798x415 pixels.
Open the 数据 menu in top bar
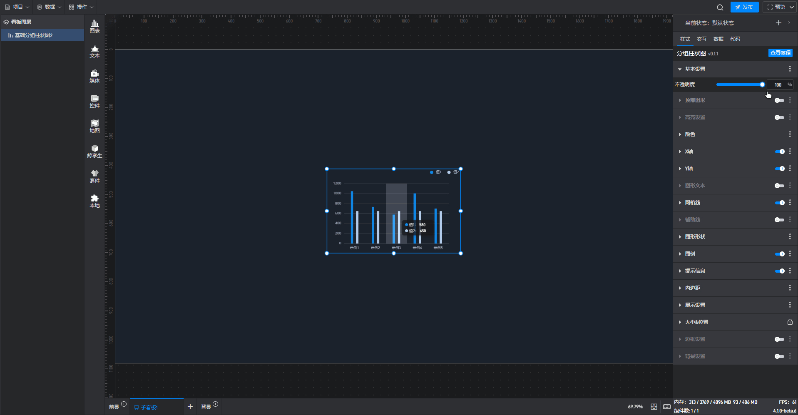click(49, 7)
